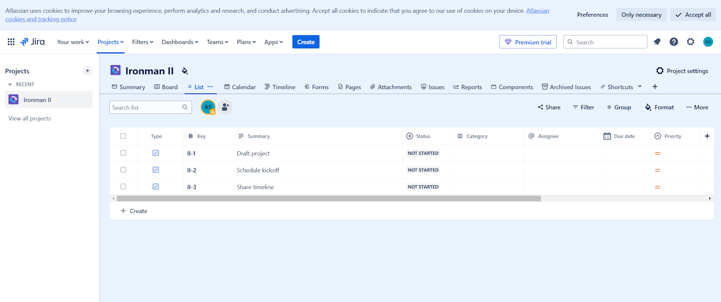Open the Projects dropdown menu
The image size is (721, 302).
[x=111, y=42]
